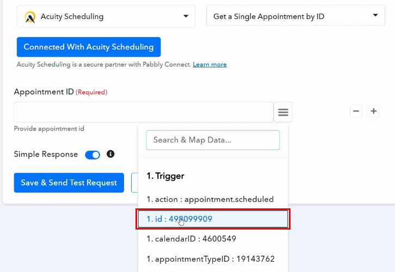Click the partially hidden button beside Save
The image size is (395, 272).
pyautogui.click(x=135, y=183)
